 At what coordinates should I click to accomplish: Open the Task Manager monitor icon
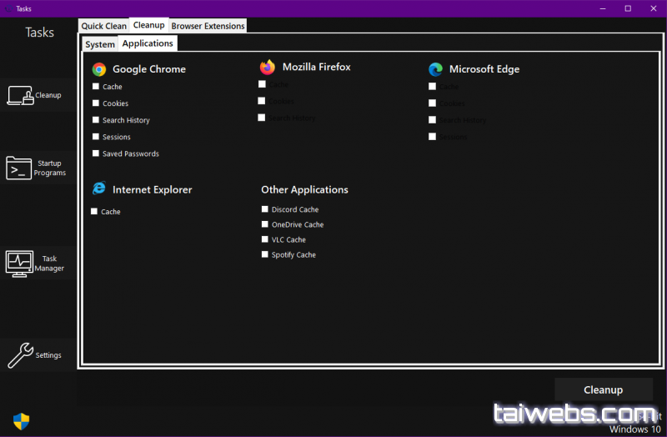(19, 264)
